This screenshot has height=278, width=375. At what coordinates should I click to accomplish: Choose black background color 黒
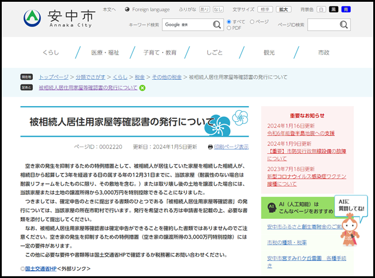tap(333, 9)
